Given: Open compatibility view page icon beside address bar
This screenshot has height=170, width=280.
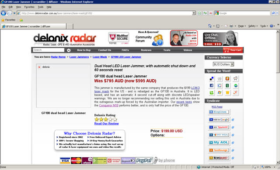Looking at the screenshot, I should click(x=199, y=13).
